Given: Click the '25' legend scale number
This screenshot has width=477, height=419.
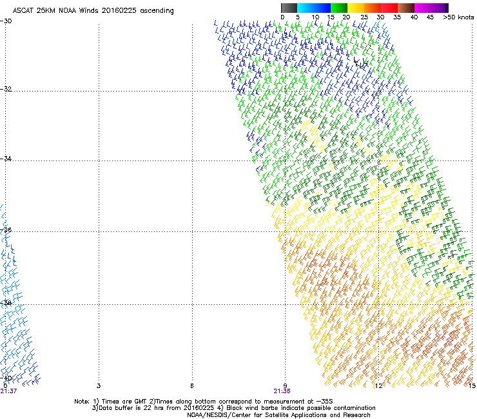Looking at the screenshot, I should pyautogui.click(x=364, y=17).
